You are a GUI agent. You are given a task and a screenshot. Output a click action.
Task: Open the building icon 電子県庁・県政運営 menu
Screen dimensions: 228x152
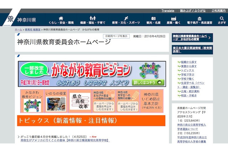[199, 20]
